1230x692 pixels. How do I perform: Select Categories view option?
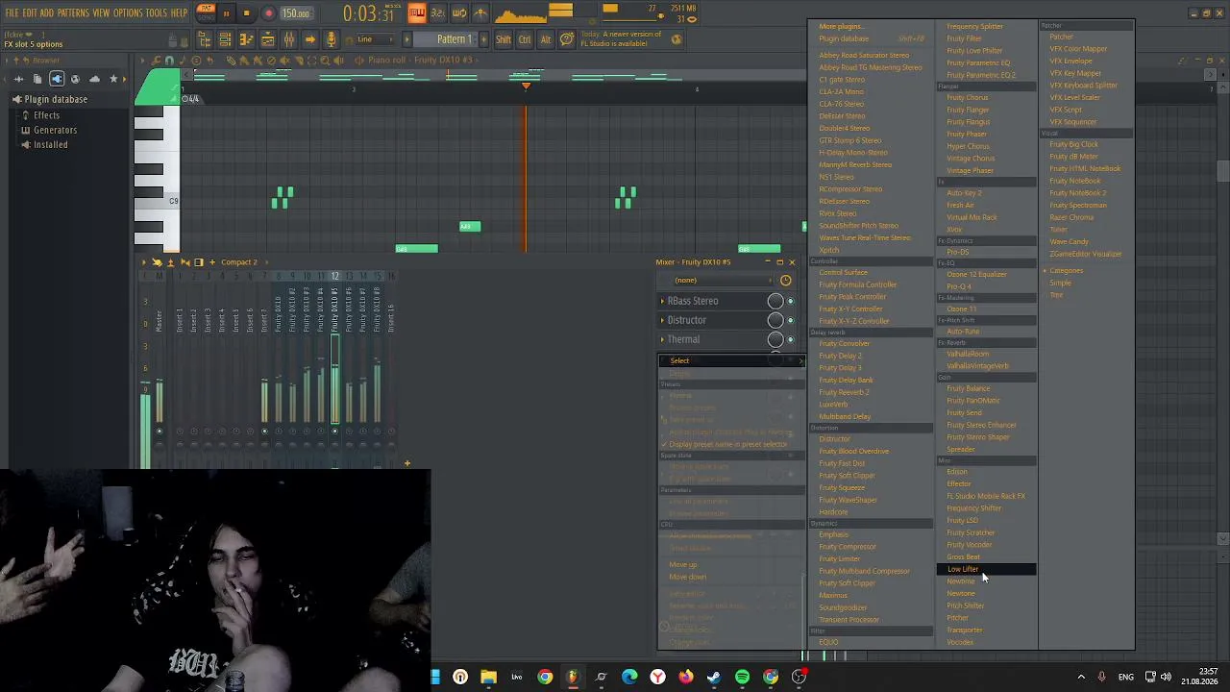pyautogui.click(x=1066, y=271)
